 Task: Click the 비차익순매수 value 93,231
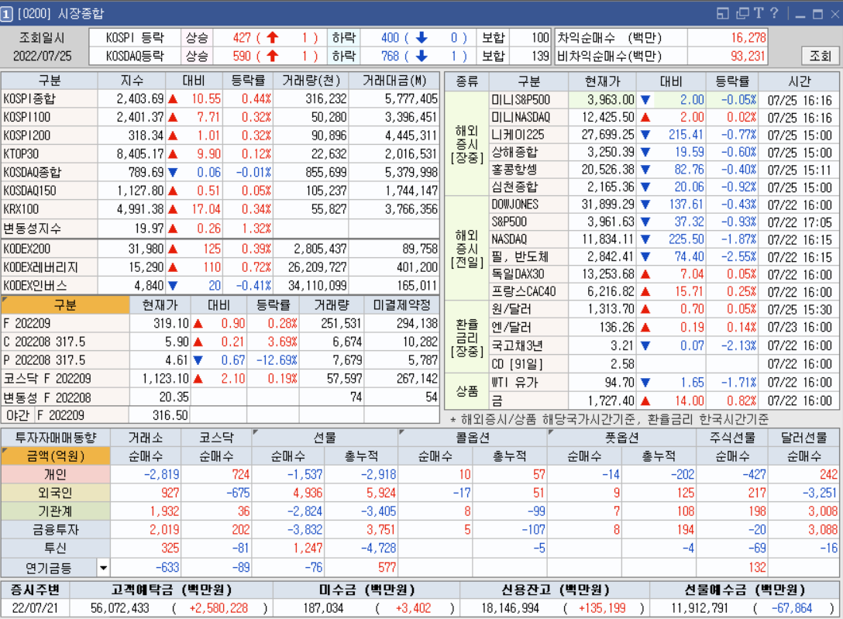(748, 56)
